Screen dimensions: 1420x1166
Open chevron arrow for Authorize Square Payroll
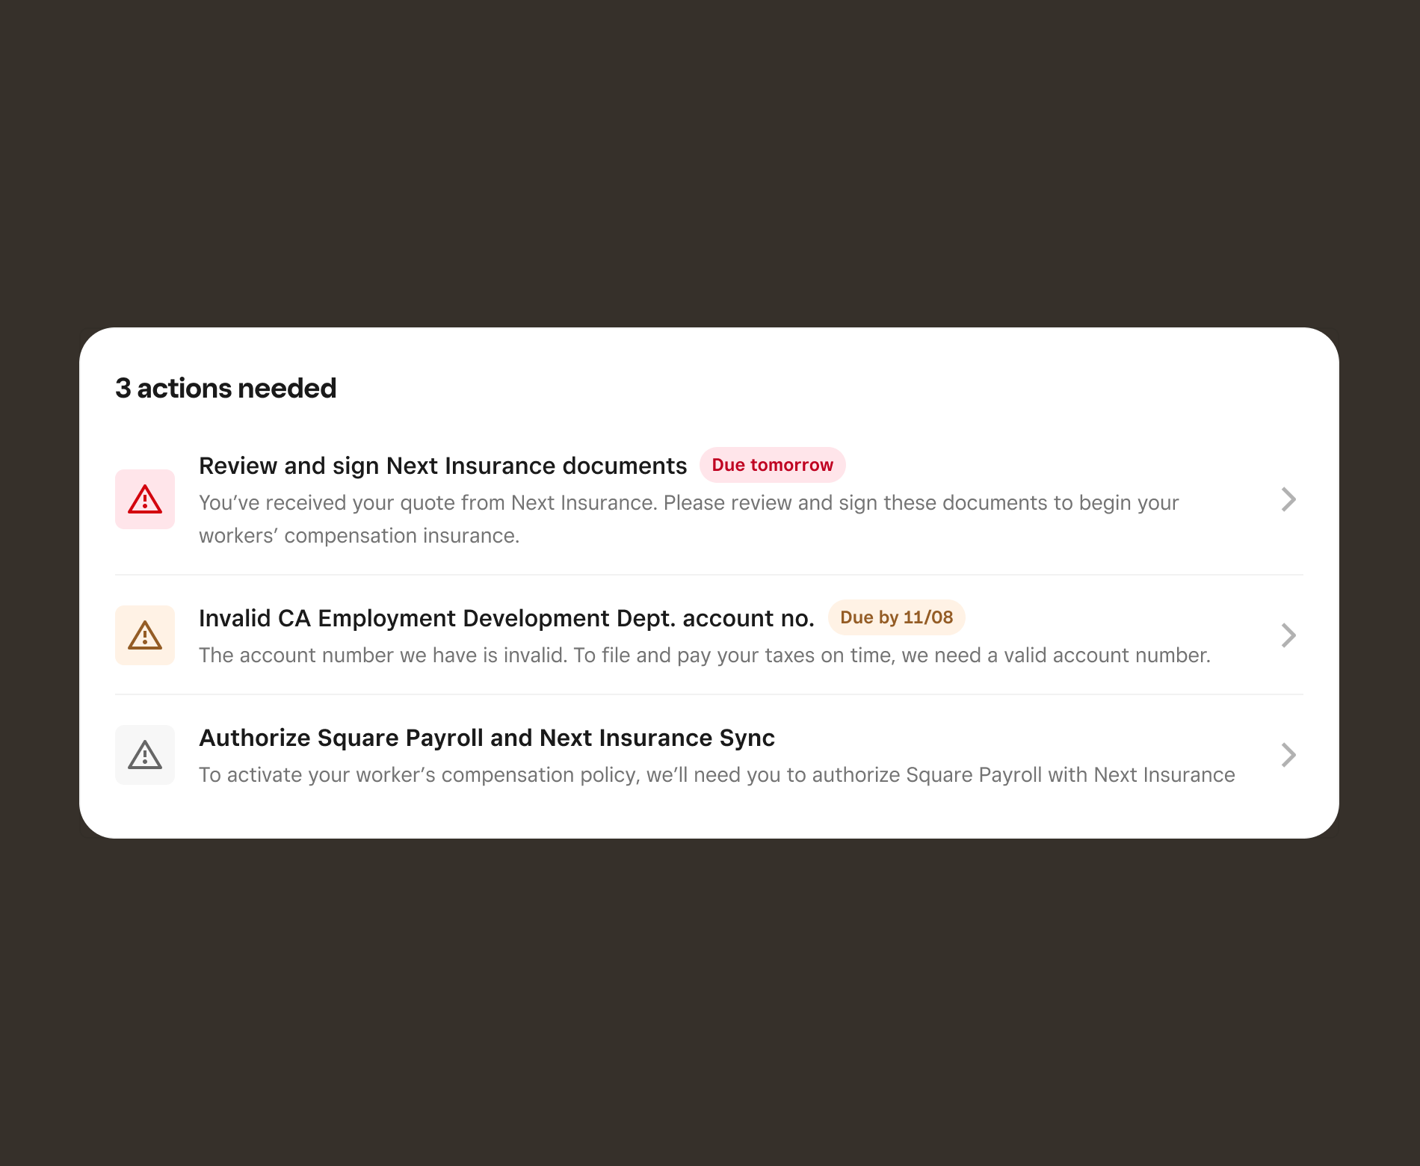click(x=1288, y=755)
